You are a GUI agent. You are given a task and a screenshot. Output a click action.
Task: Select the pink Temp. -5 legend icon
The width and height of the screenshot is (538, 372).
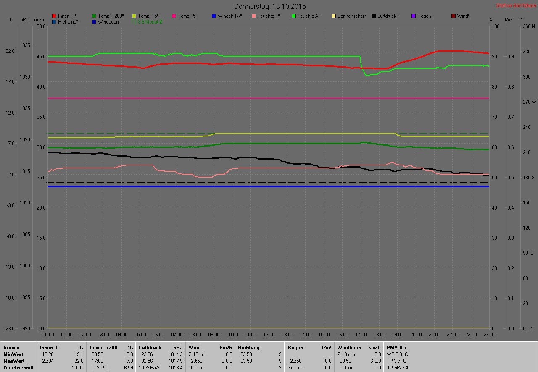[x=174, y=16]
